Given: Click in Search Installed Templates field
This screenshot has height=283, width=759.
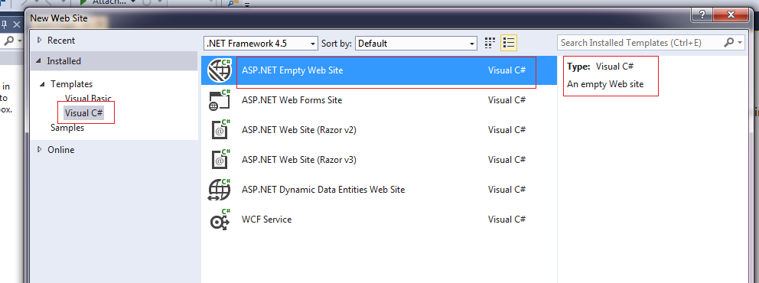Looking at the screenshot, I should pos(639,43).
